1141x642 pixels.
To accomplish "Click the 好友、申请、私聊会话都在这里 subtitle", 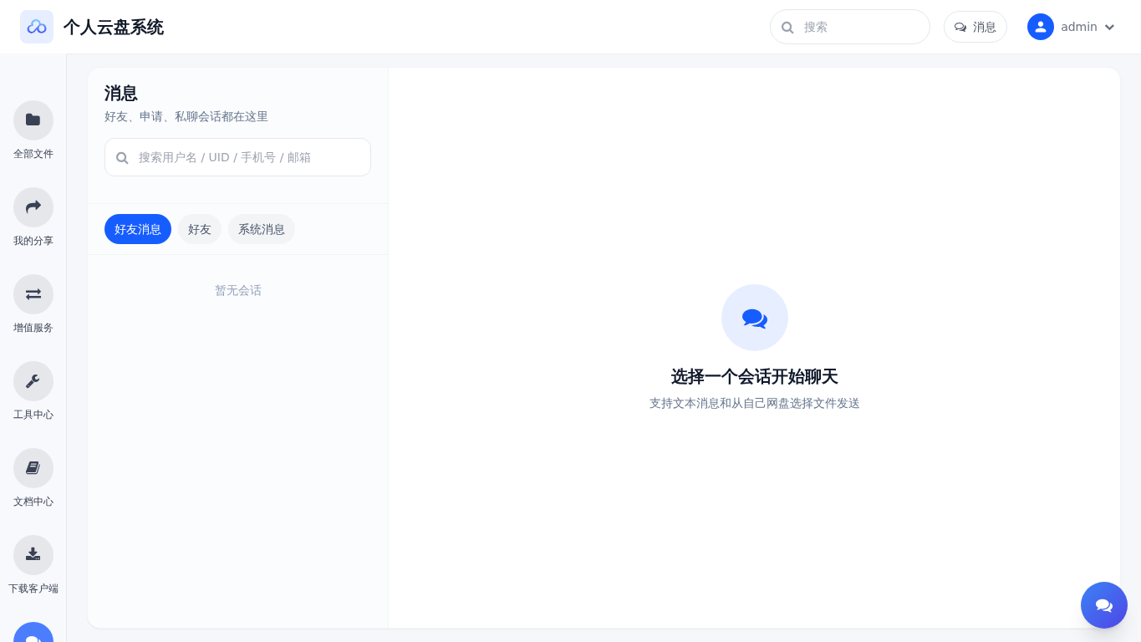I will pos(186,116).
